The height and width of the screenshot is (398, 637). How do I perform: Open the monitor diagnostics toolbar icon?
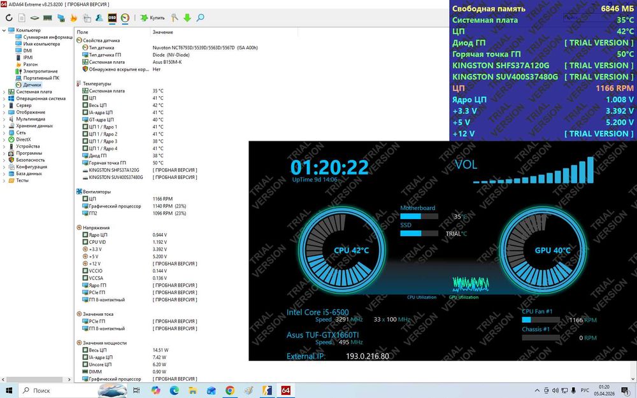61,18
